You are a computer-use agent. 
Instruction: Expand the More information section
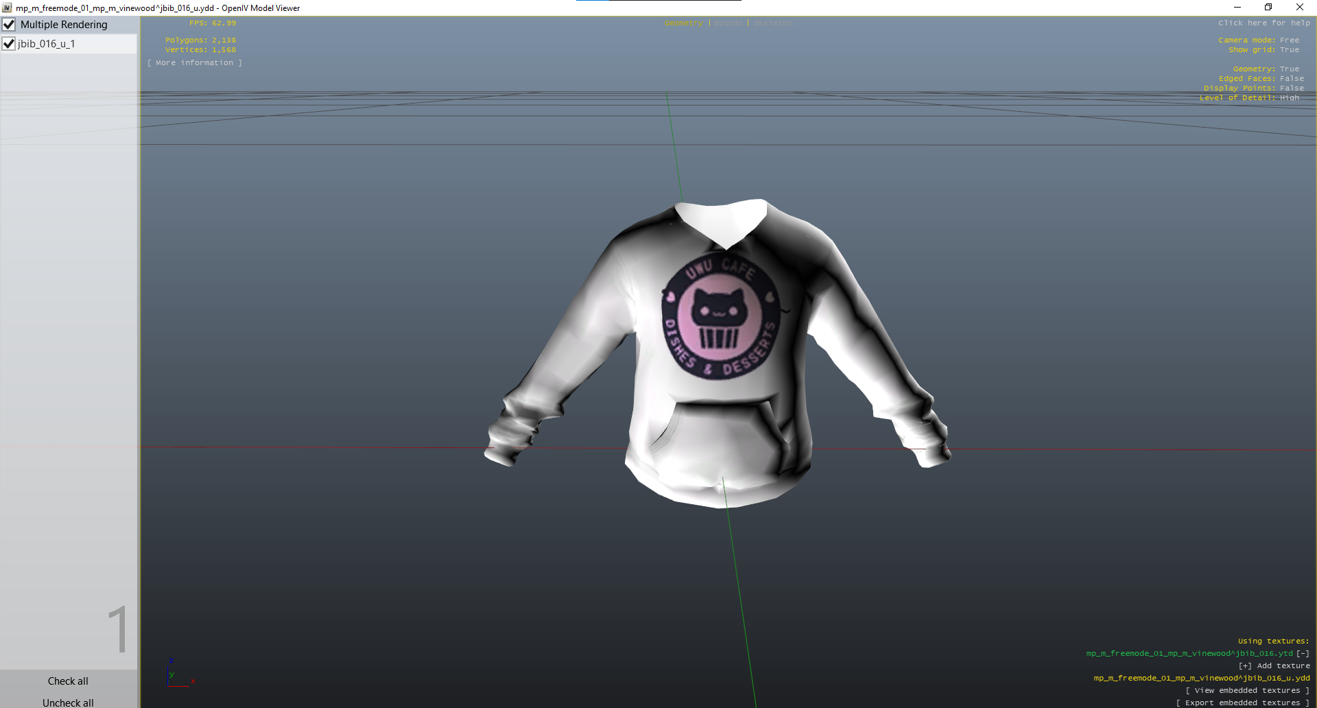click(194, 62)
